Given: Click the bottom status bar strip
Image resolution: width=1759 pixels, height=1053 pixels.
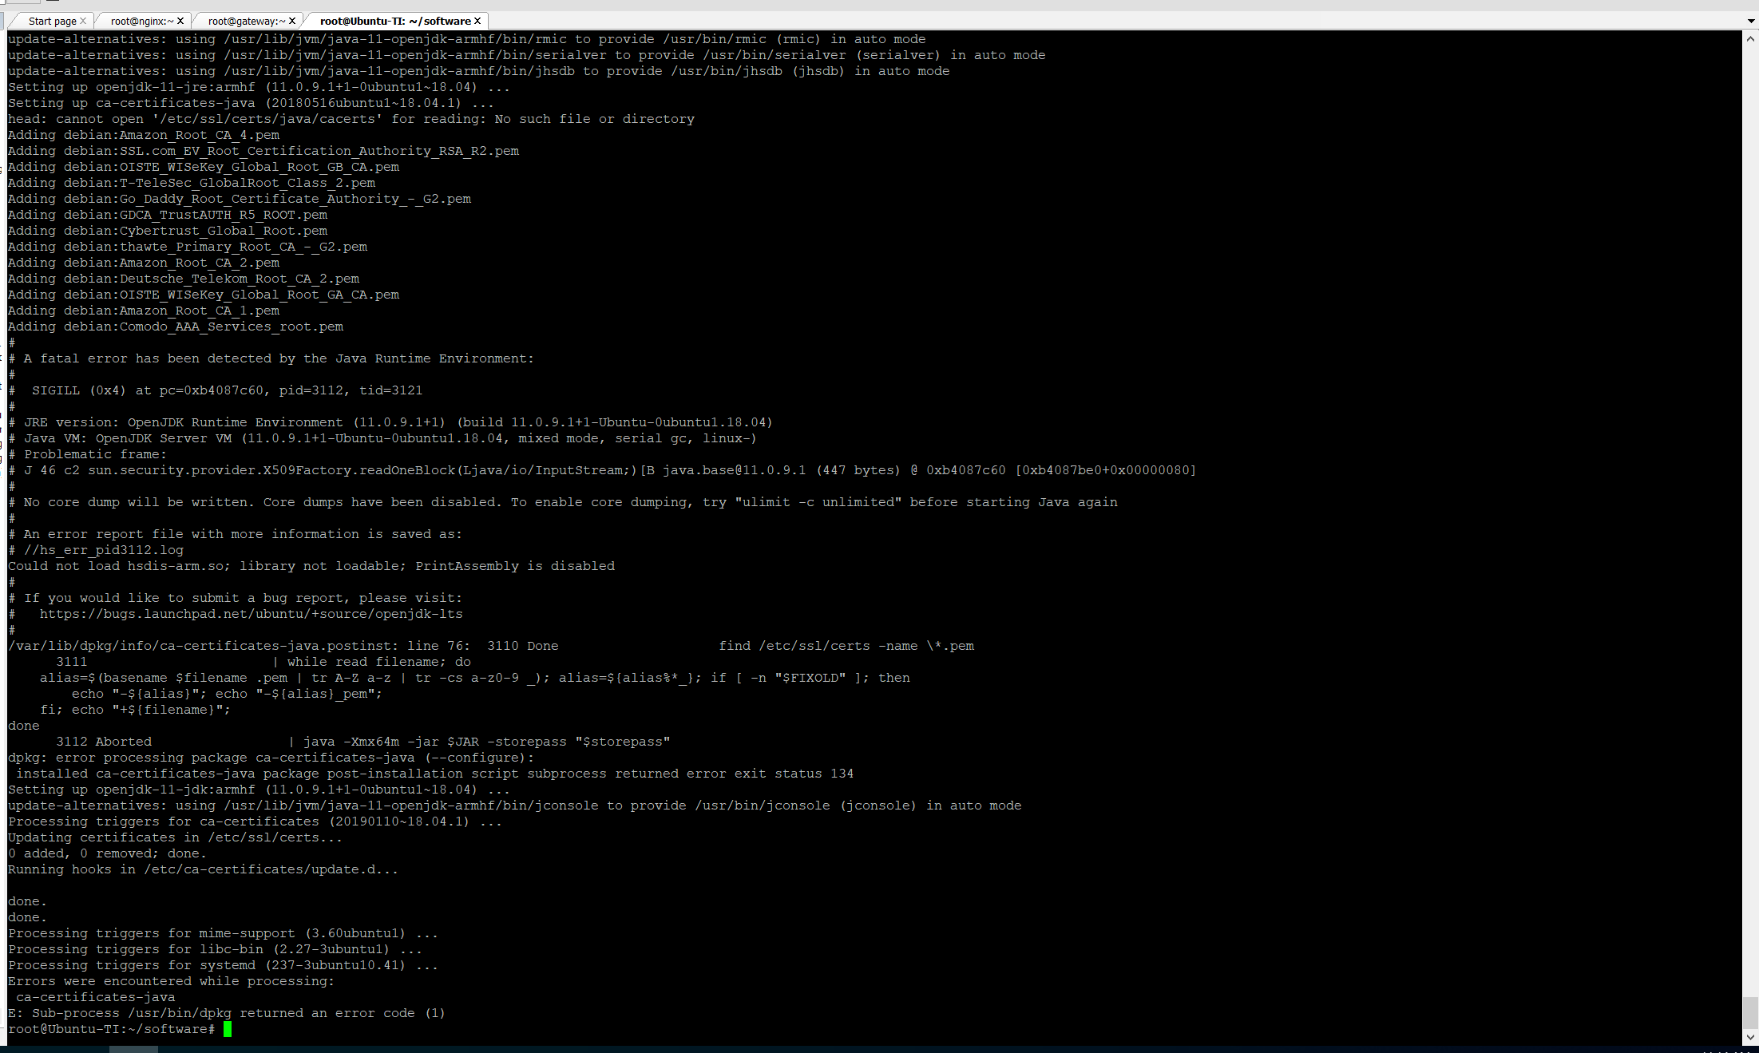Looking at the screenshot, I should pyautogui.click(x=878, y=1050).
